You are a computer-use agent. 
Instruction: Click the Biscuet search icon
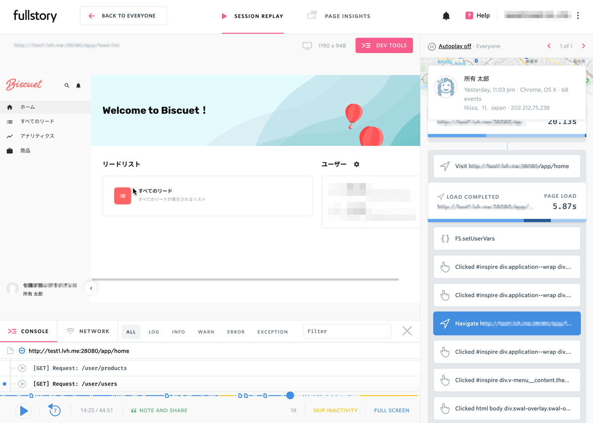(x=67, y=86)
